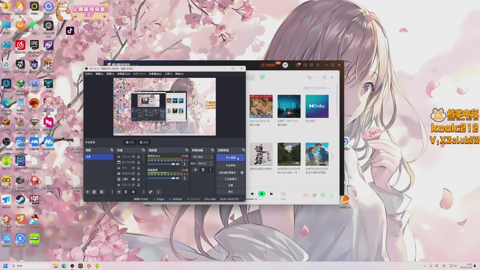Open green song recognition icon in music player

tap(262, 77)
